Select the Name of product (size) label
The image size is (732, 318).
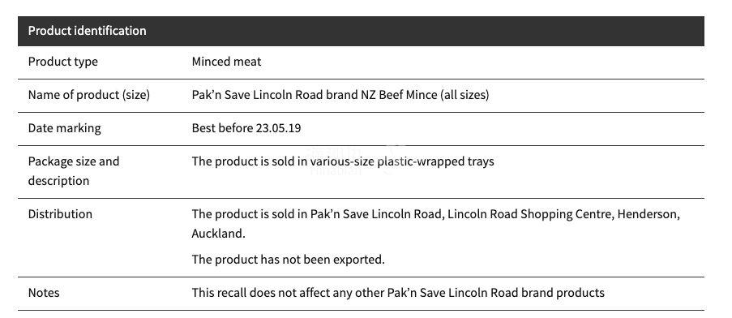88,95
